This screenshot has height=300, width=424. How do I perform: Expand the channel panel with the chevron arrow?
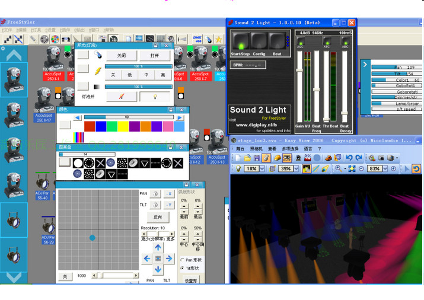(x=365, y=65)
